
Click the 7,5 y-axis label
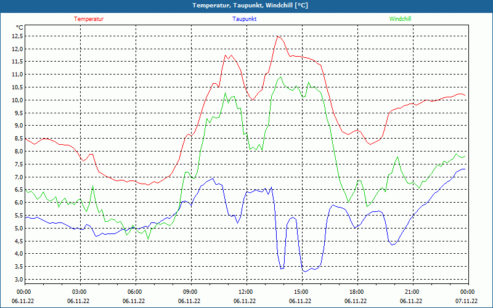tap(19, 164)
